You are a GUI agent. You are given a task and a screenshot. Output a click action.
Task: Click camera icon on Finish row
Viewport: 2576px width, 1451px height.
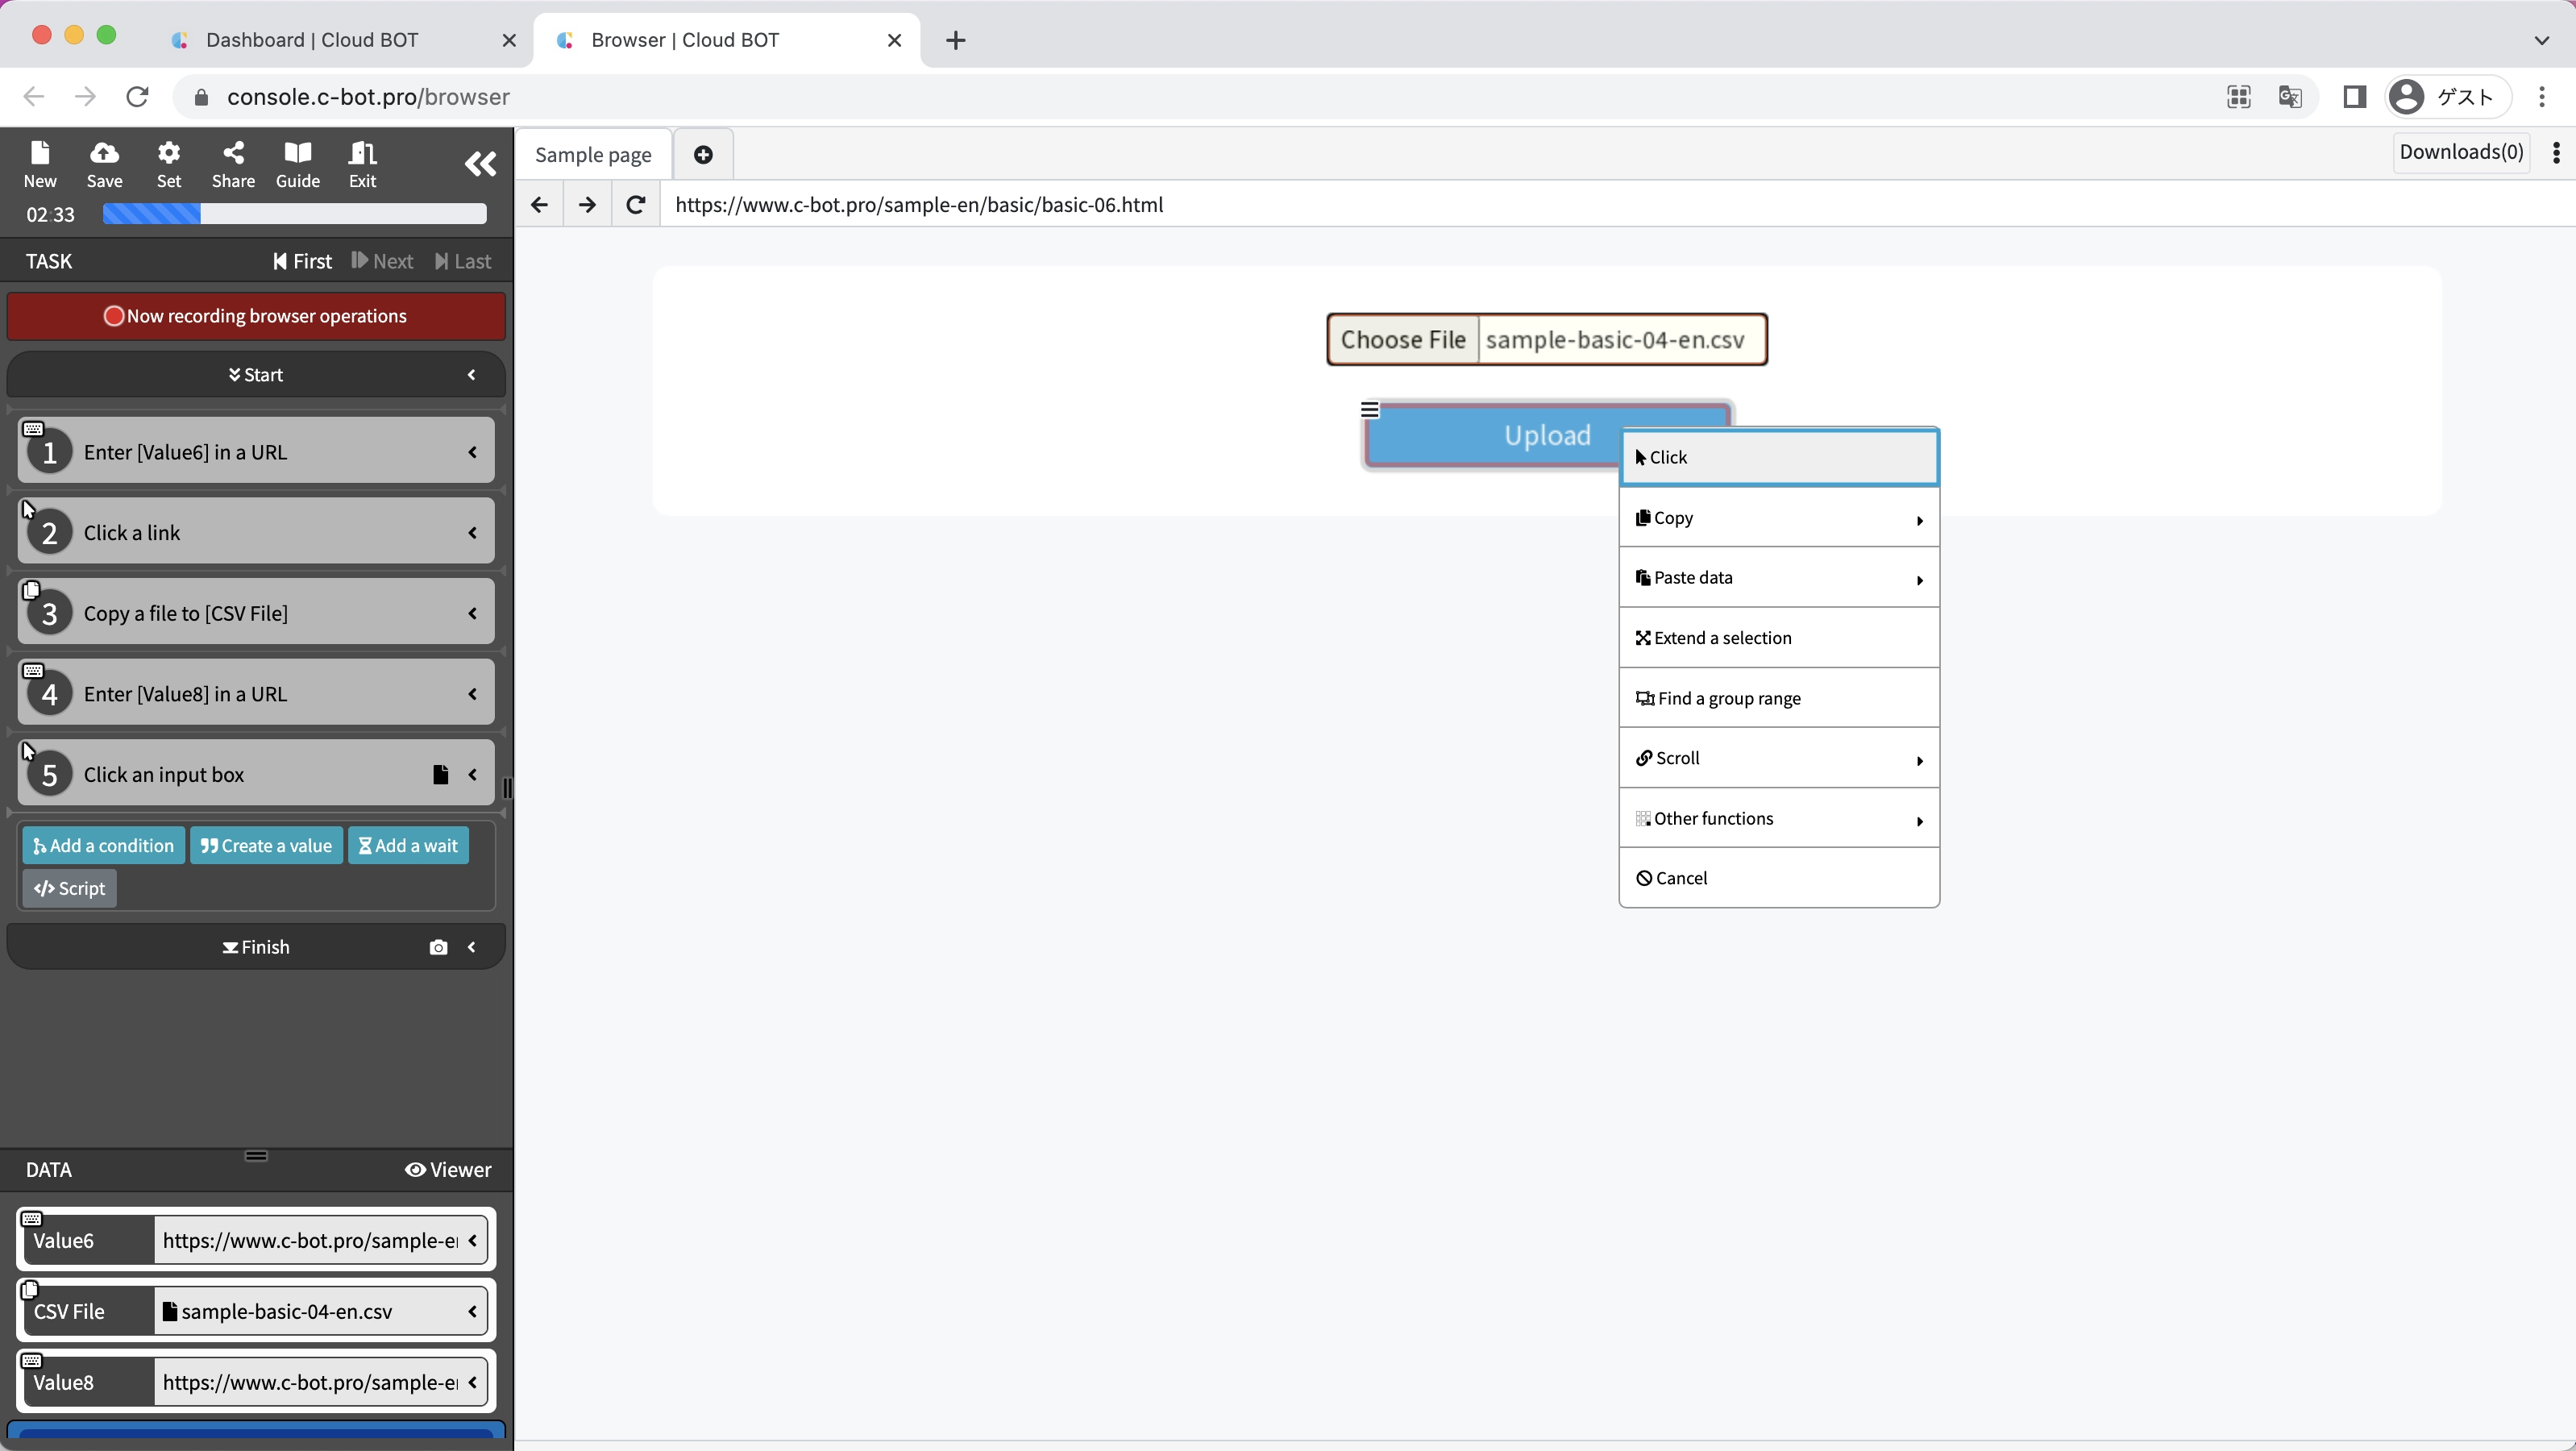click(x=438, y=947)
